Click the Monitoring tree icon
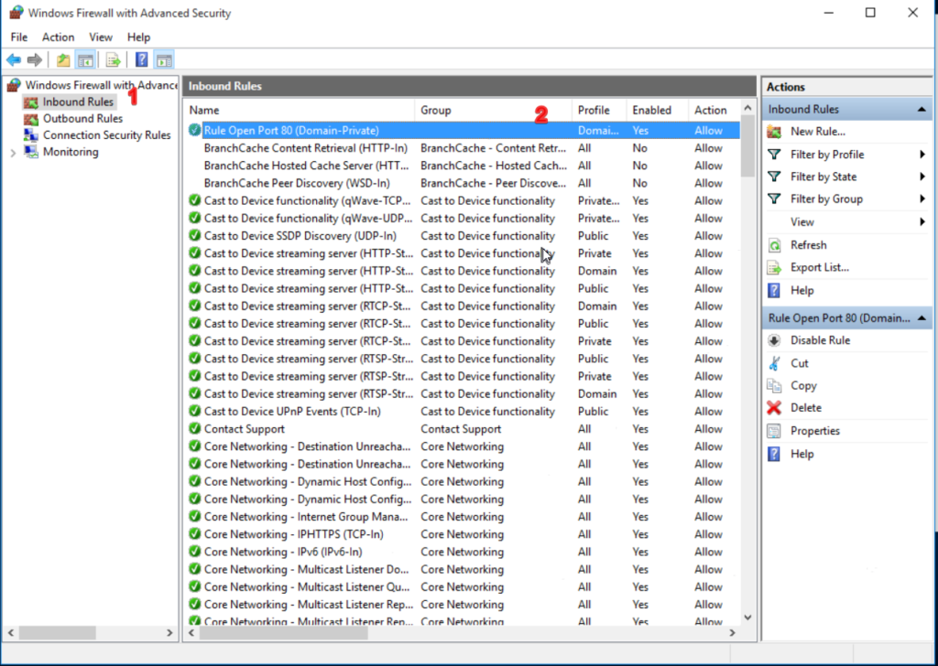Viewport: 938px width, 666px height. click(31, 152)
